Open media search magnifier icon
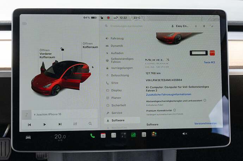 pyautogui.click(x=90, y=124)
